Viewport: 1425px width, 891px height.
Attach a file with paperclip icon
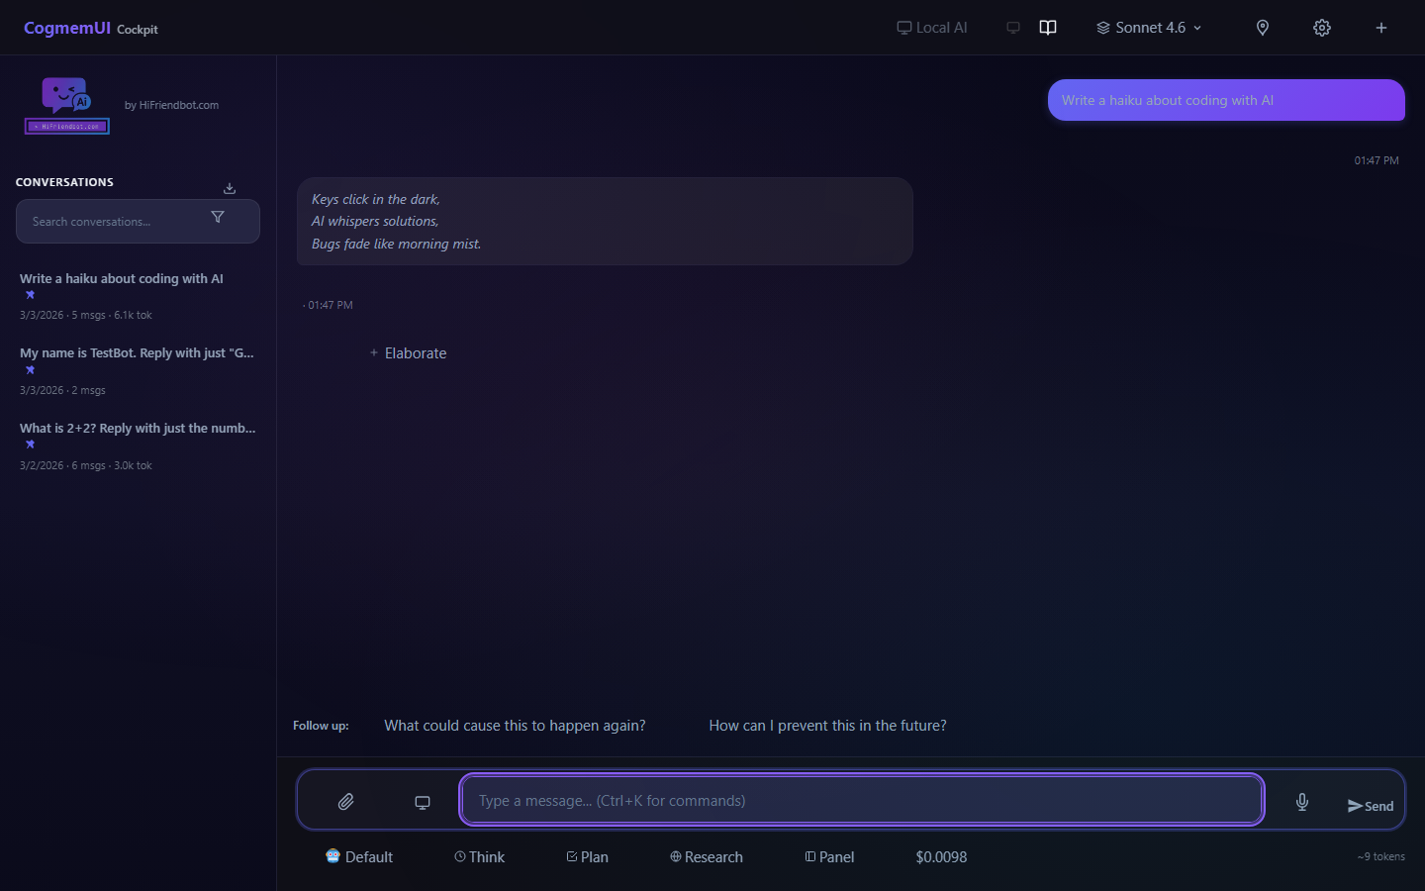345,802
